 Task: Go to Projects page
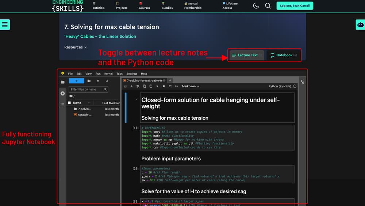[122, 5]
